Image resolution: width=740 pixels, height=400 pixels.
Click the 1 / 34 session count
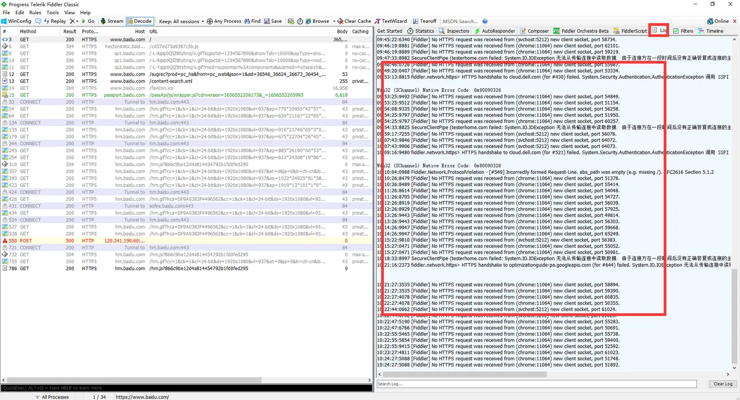[99, 397]
